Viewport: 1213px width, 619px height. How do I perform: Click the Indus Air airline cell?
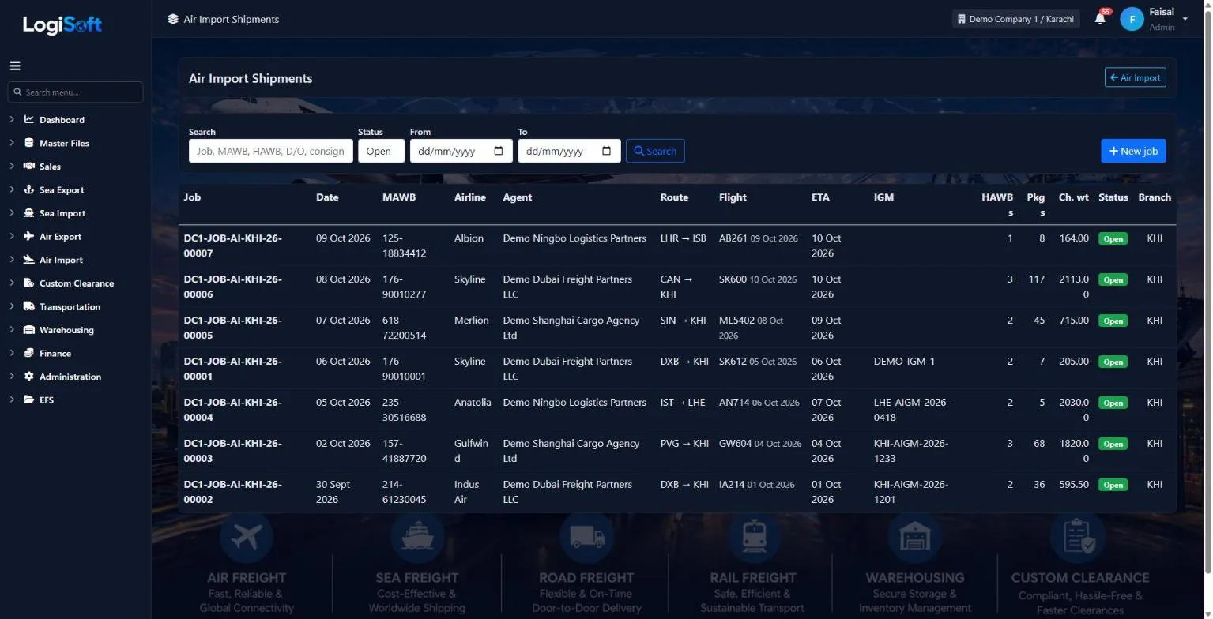point(467,492)
